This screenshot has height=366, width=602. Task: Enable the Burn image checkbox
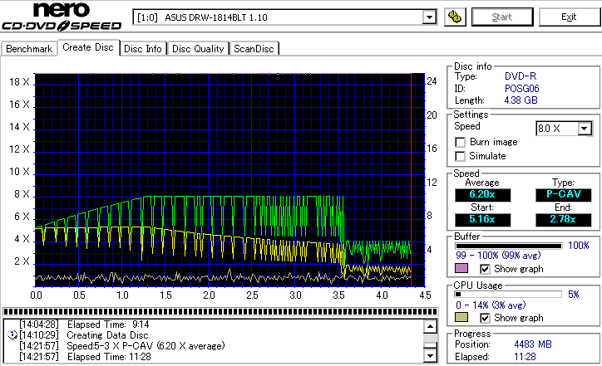pos(460,142)
